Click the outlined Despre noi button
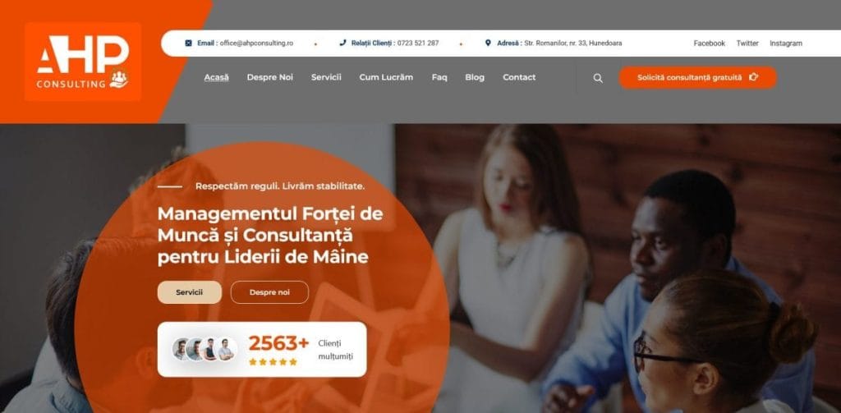The height and width of the screenshot is (413, 841). click(269, 292)
